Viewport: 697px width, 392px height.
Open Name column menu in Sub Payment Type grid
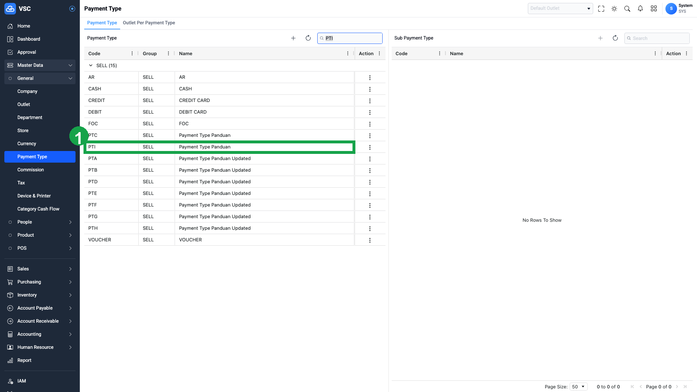[655, 53]
